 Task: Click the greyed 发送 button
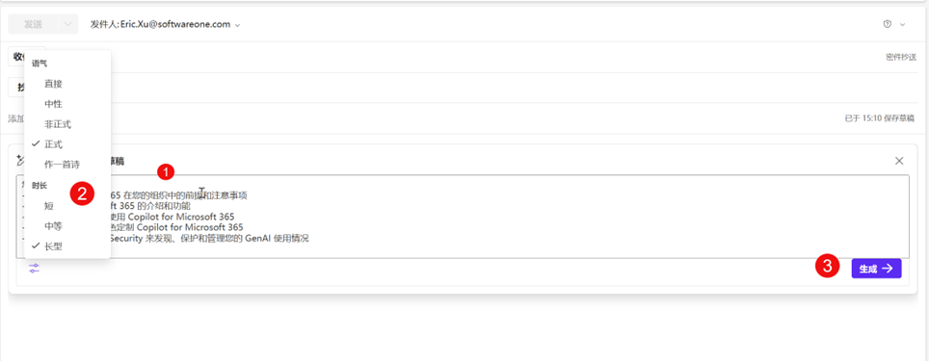33,24
